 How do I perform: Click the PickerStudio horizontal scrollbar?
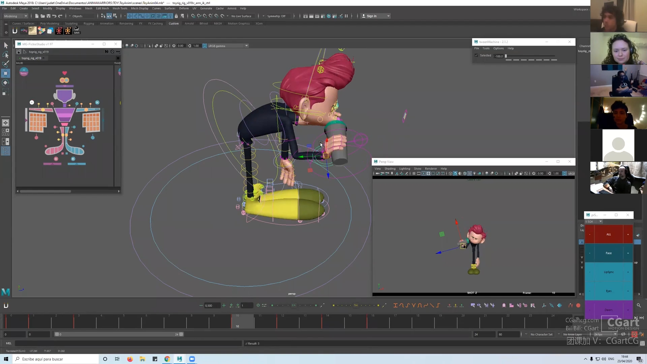pyautogui.click(x=45, y=191)
